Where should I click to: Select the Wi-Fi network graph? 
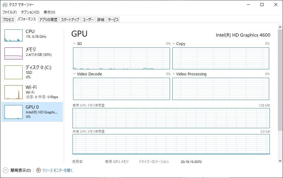(13, 91)
